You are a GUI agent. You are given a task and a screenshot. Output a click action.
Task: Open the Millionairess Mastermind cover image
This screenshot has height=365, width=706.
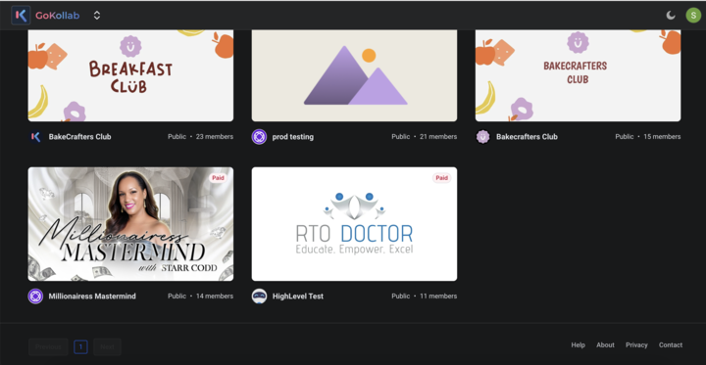click(x=130, y=224)
